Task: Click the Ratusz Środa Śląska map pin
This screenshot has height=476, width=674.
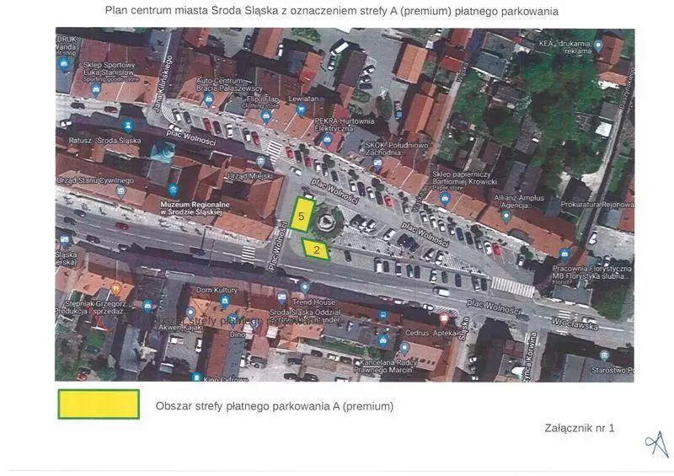Action: [128, 126]
